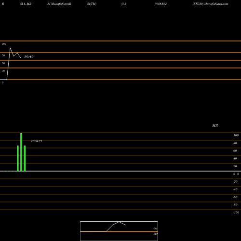Image resolution: width=241 pixels, height=241 pixels.
Task: Click the 938352 code in the header
Action: pyautogui.click(x=161, y=4)
